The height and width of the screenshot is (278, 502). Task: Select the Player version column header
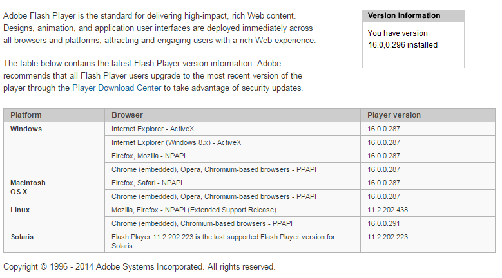tap(428, 115)
